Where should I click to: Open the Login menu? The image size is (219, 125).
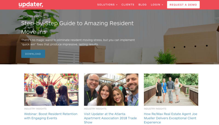coord(155,5)
